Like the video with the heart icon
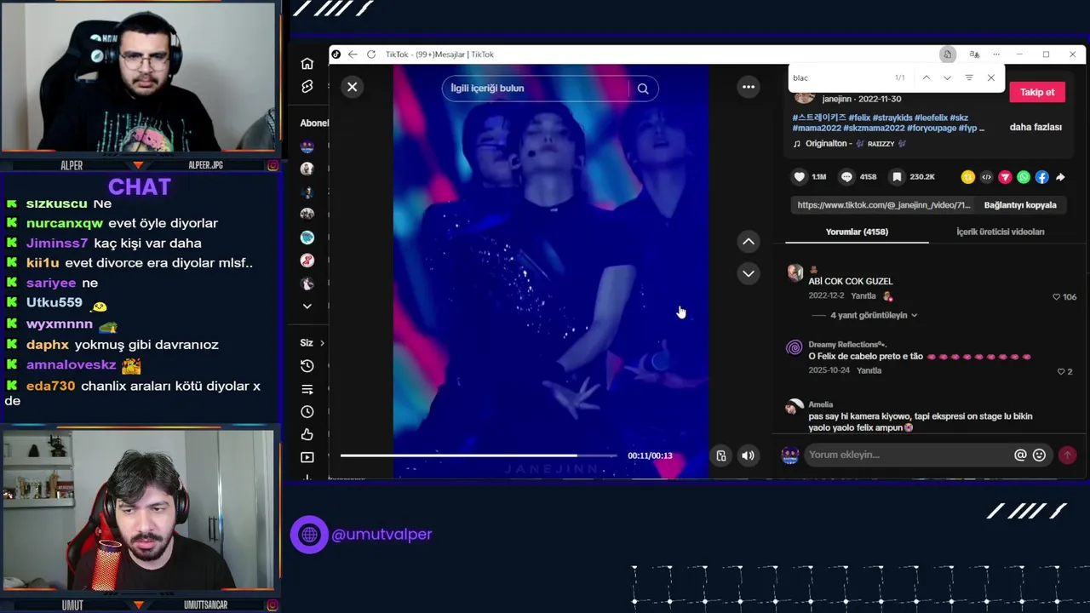The height and width of the screenshot is (613, 1090). (799, 177)
